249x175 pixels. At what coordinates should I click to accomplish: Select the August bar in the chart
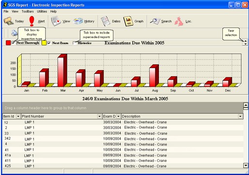point(154,76)
